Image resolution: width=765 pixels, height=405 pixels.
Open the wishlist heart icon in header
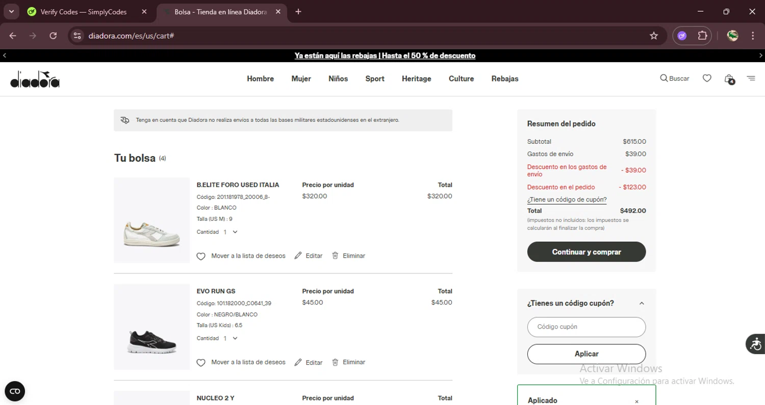[707, 79]
